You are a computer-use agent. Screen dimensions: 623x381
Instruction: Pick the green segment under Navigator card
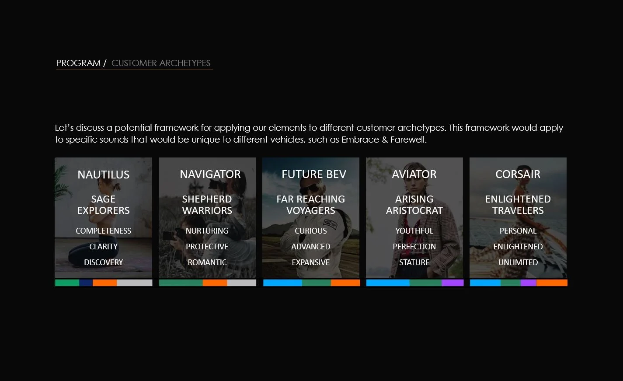click(181, 283)
